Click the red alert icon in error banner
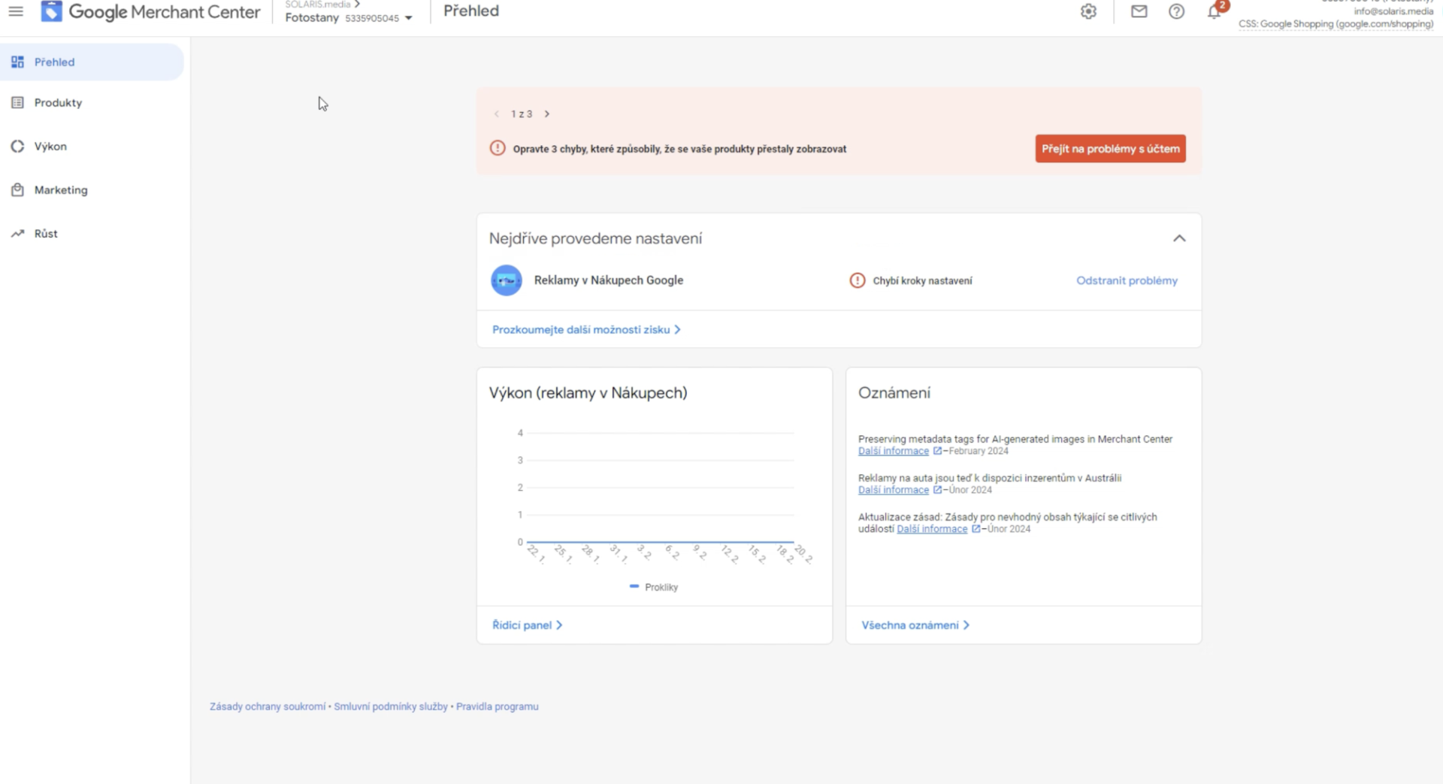The image size is (1443, 784). 498,148
